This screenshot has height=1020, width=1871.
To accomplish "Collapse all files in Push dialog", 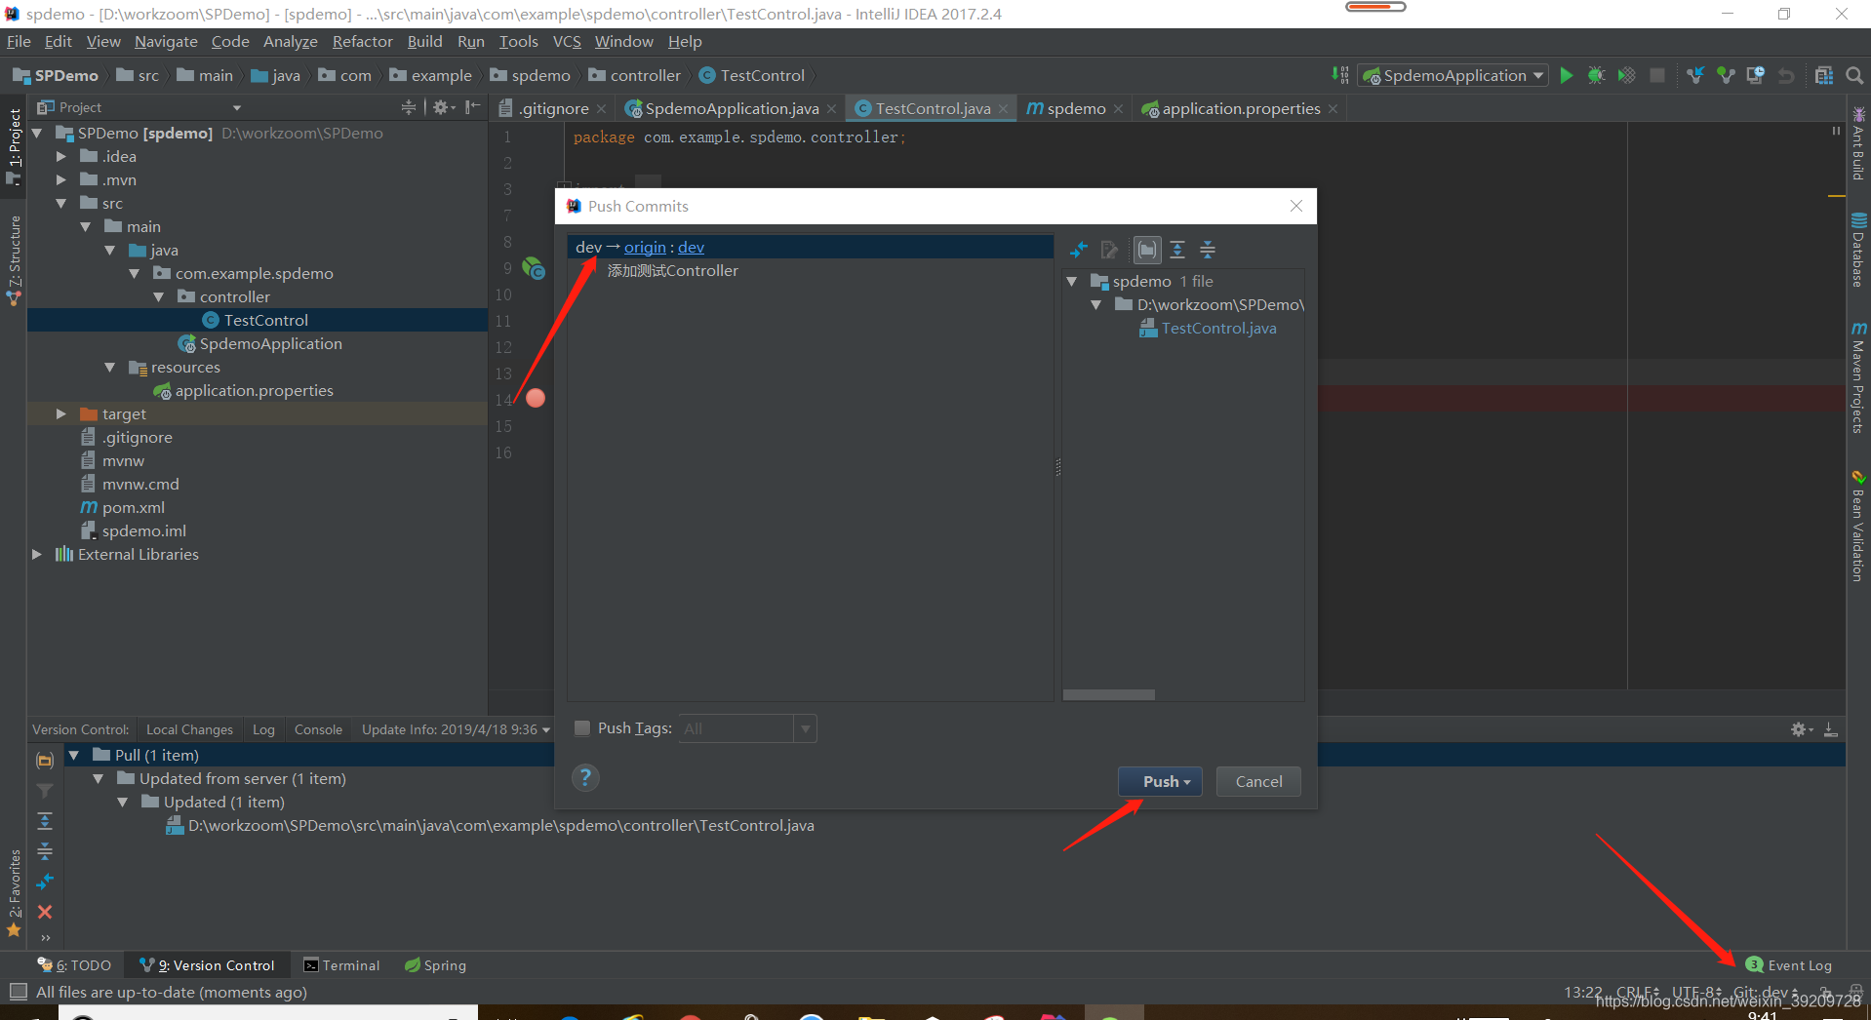I will [x=1208, y=250].
